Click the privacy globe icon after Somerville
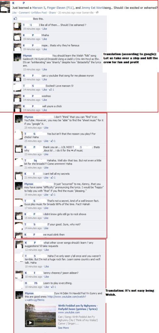The width and height of the screenshot is (159, 333). click(97, 12)
